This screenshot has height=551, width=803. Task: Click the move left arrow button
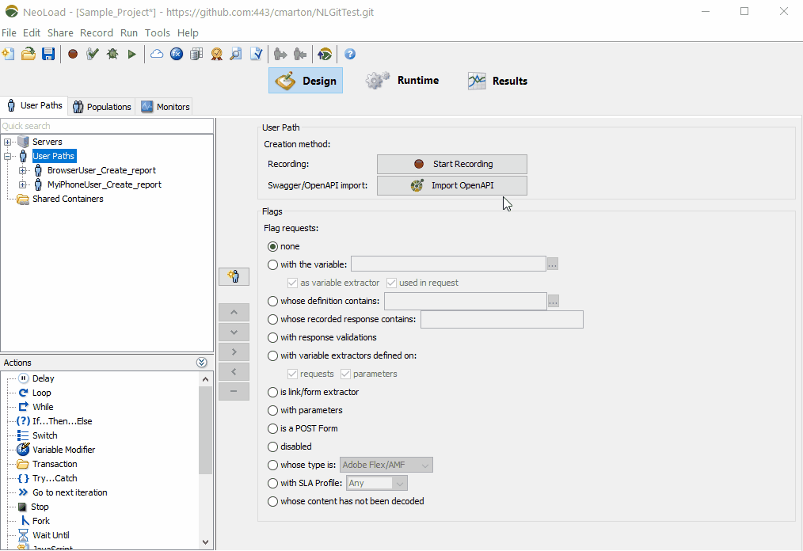[234, 372]
